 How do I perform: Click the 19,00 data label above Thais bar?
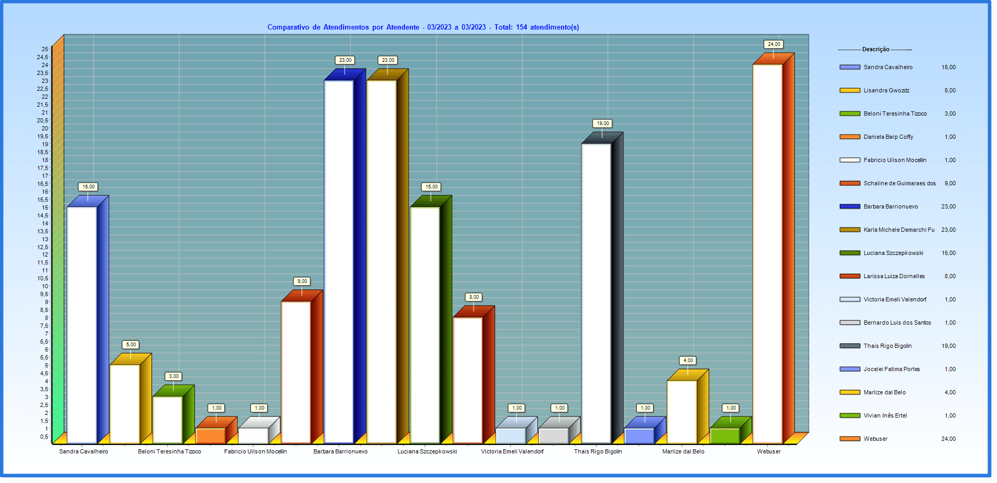click(603, 124)
